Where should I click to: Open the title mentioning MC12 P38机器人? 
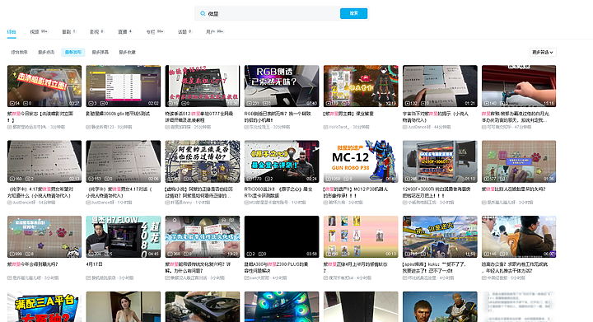click(356, 193)
